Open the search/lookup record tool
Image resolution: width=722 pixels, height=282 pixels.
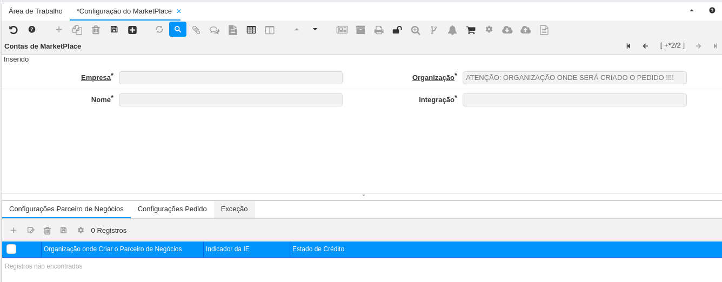178,29
